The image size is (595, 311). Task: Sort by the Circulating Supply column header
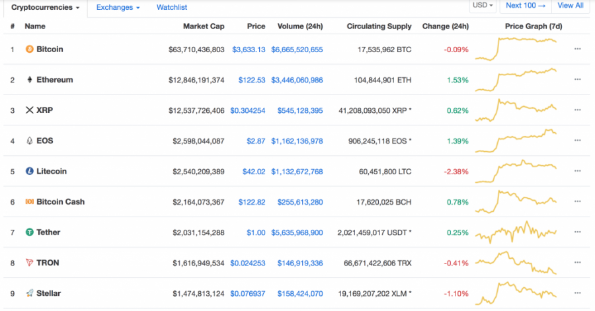click(x=379, y=26)
